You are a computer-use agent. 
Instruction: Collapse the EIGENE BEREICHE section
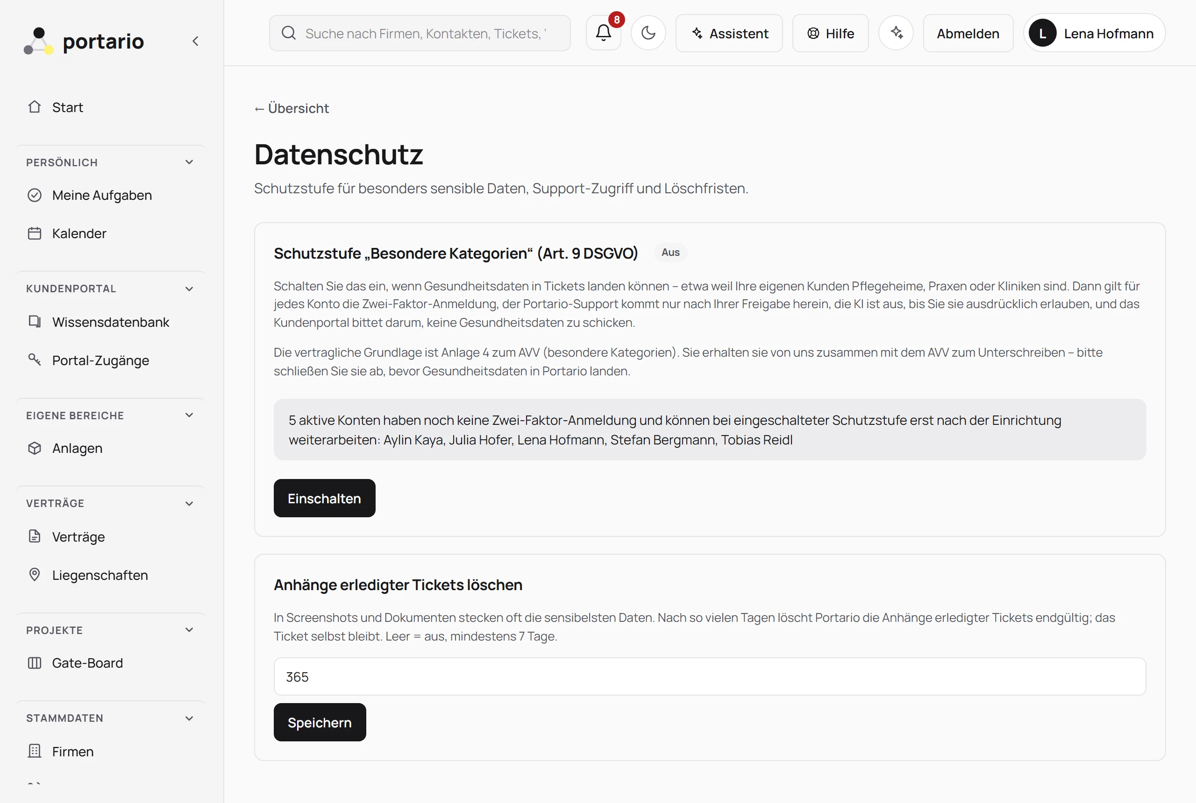tap(189, 416)
